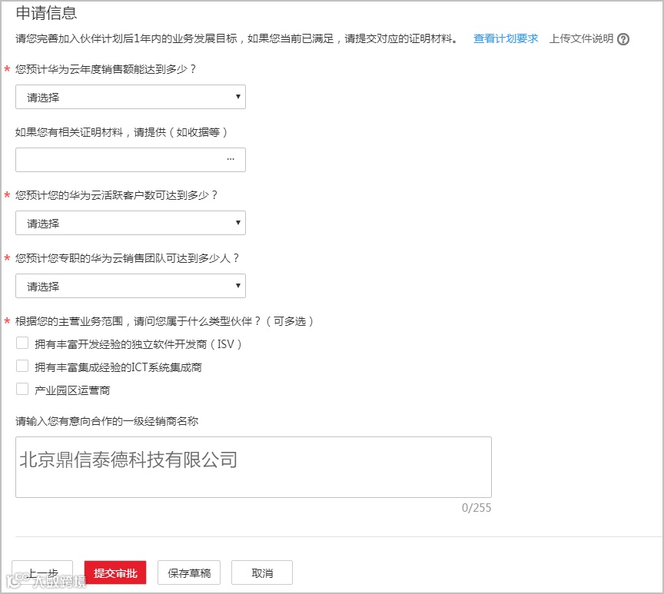The height and width of the screenshot is (594, 664).
Task: Click the ellipsis browse icon in proof upload field
Action: (x=231, y=159)
